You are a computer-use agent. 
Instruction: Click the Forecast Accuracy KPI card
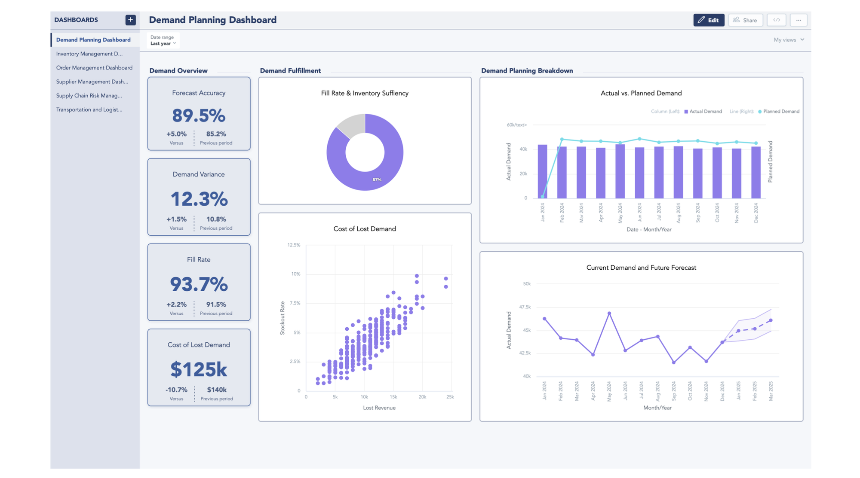coord(199,114)
